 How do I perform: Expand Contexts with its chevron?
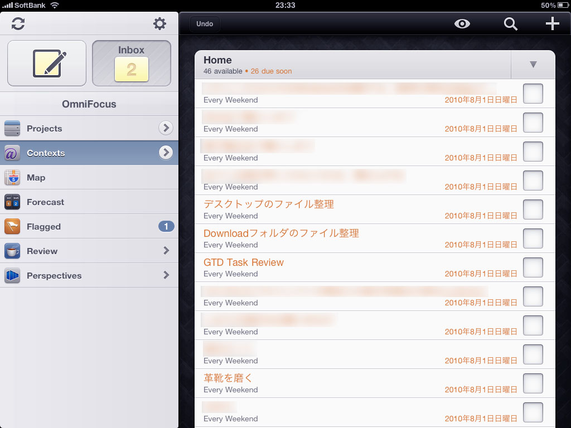pyautogui.click(x=166, y=153)
